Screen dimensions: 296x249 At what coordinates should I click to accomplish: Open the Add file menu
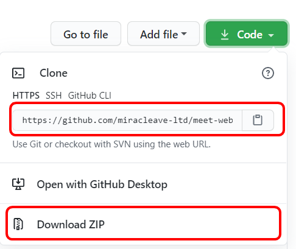[x=163, y=33]
